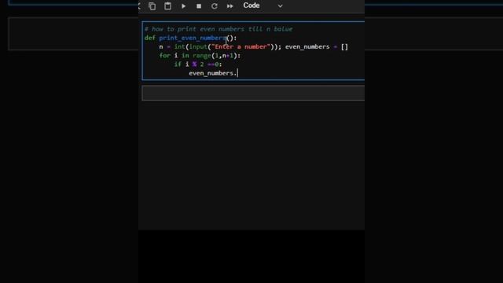Click the even_numbers = [] assignment
The width and height of the screenshot is (503, 283).
pyautogui.click(x=316, y=47)
